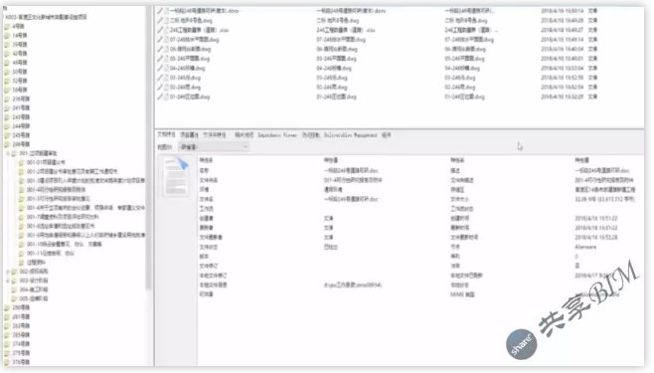The image size is (654, 373).
Task: Expand the 002 folder in the tree
Action: (x=8, y=272)
